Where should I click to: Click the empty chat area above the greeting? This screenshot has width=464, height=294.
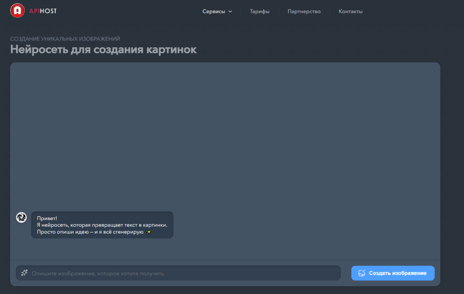225,134
